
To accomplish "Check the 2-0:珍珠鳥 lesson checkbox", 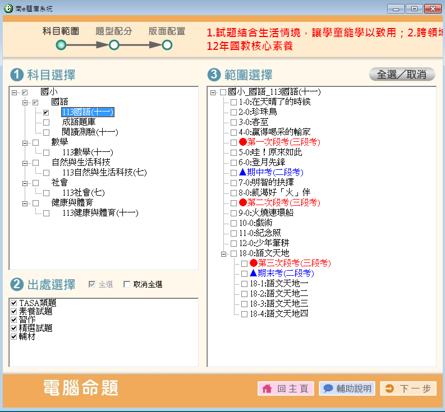I will (233, 112).
